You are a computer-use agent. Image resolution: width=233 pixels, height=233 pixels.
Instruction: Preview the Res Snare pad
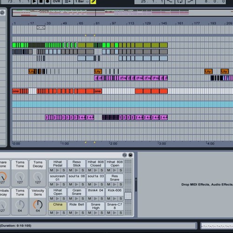pyautogui.click(x=115, y=185)
